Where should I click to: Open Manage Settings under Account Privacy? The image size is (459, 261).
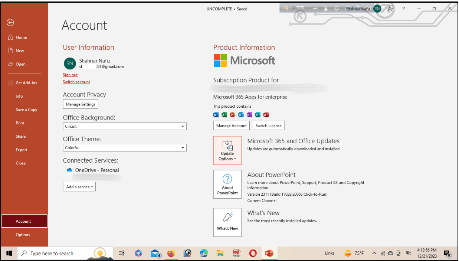pyautogui.click(x=81, y=104)
